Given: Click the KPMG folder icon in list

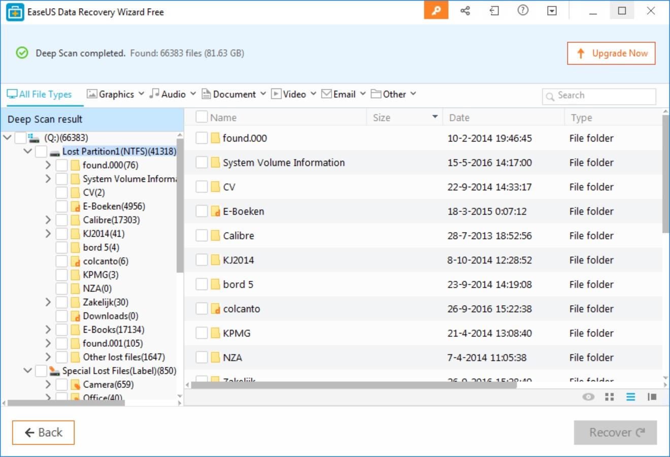Looking at the screenshot, I should (215, 333).
